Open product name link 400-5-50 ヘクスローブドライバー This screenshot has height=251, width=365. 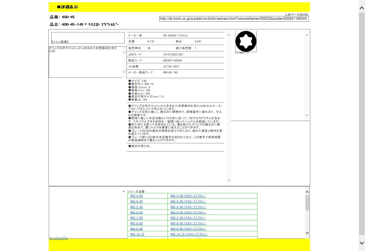(188, 207)
